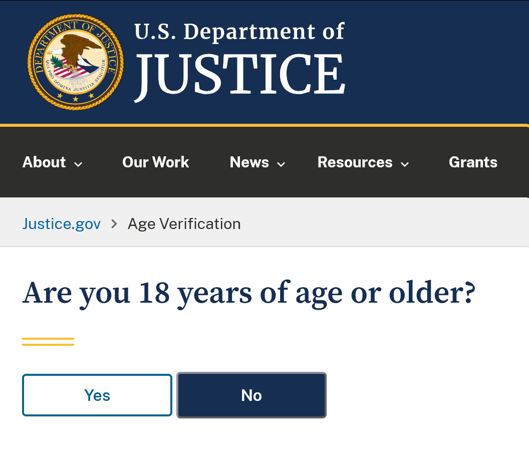Click the short yellow underline below heading
529x455 pixels.
pyautogui.click(x=48, y=342)
